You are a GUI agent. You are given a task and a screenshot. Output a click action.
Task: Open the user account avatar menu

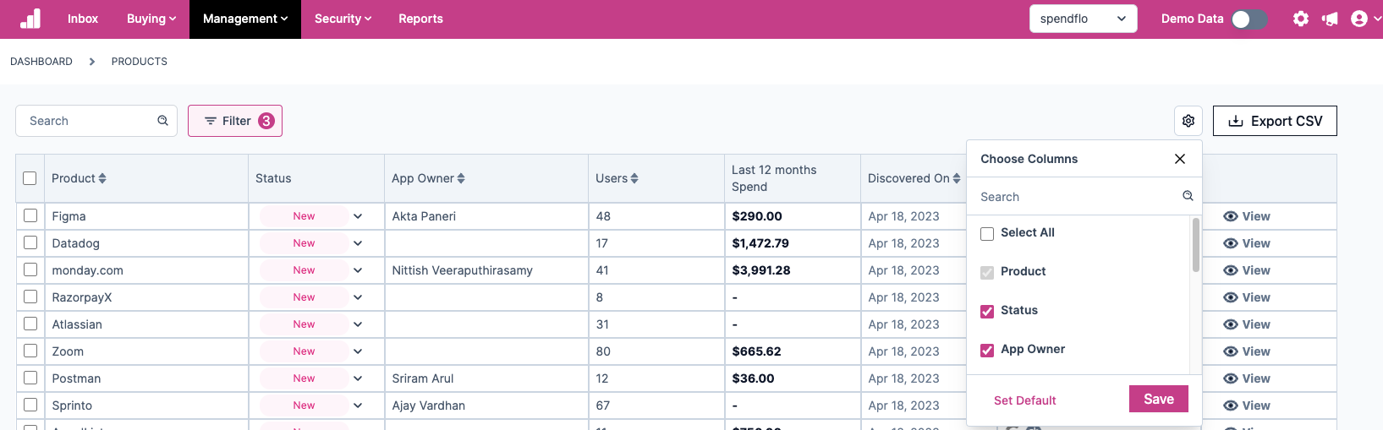[1359, 19]
